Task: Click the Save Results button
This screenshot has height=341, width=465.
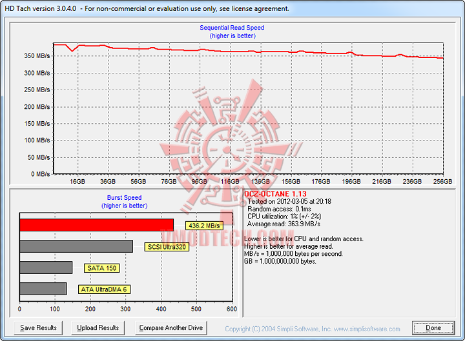Action: point(38,328)
